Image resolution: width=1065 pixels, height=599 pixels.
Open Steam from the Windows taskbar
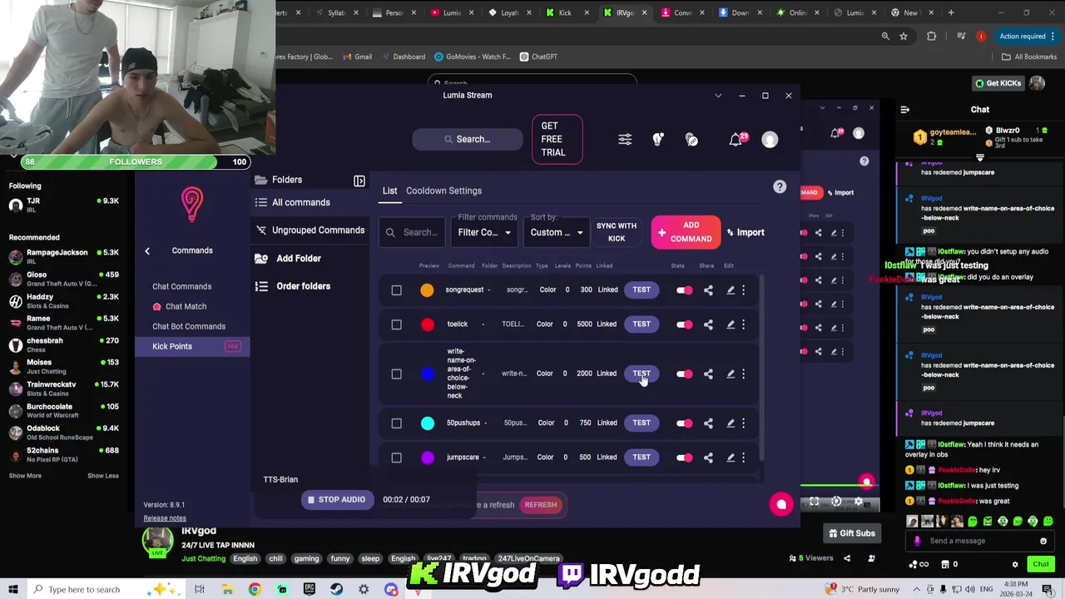pyautogui.click(x=336, y=589)
